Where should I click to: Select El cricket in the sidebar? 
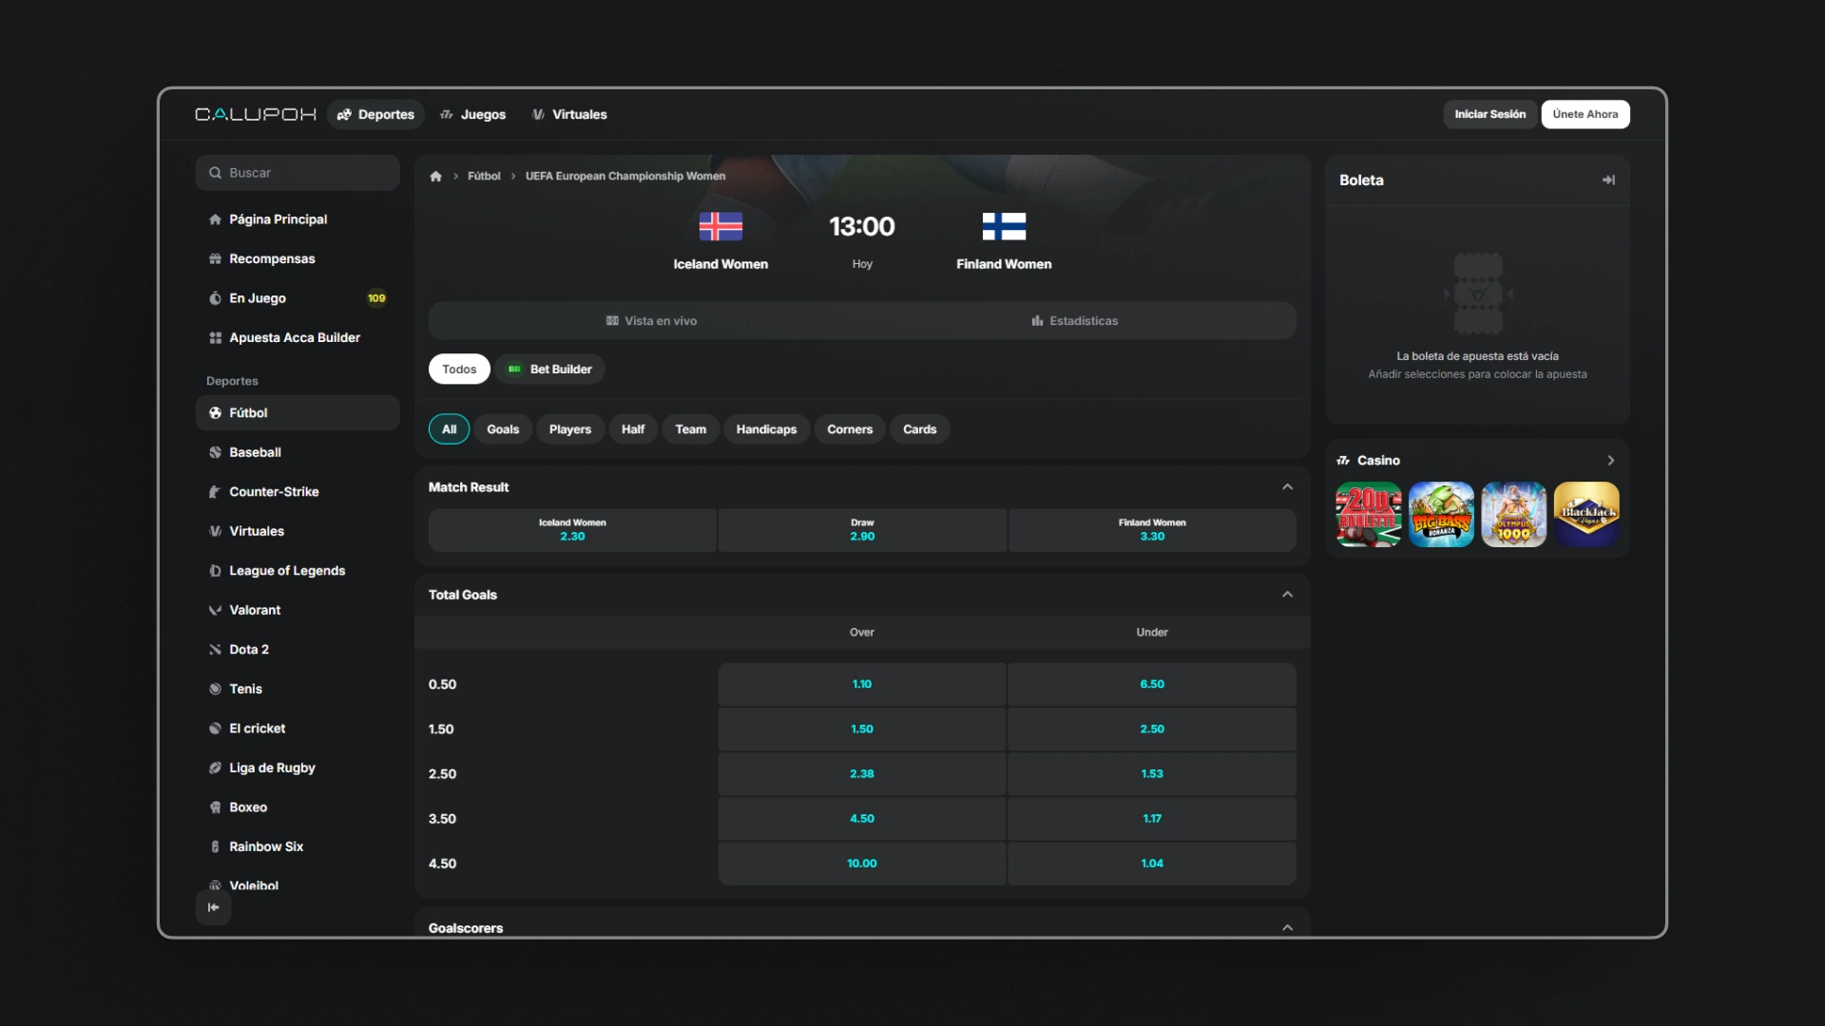[x=298, y=729]
